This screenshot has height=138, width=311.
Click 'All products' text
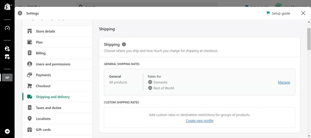[x=118, y=82]
